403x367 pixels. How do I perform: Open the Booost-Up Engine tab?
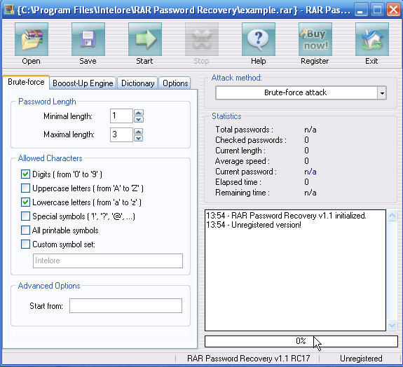[x=83, y=83]
